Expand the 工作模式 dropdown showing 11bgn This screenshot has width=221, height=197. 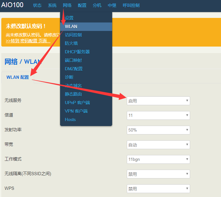pyautogui.click(x=158, y=160)
